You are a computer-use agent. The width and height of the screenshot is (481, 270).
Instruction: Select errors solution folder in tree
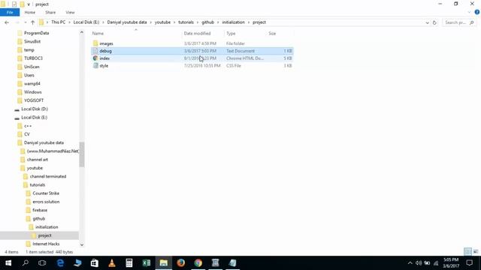pos(46,202)
